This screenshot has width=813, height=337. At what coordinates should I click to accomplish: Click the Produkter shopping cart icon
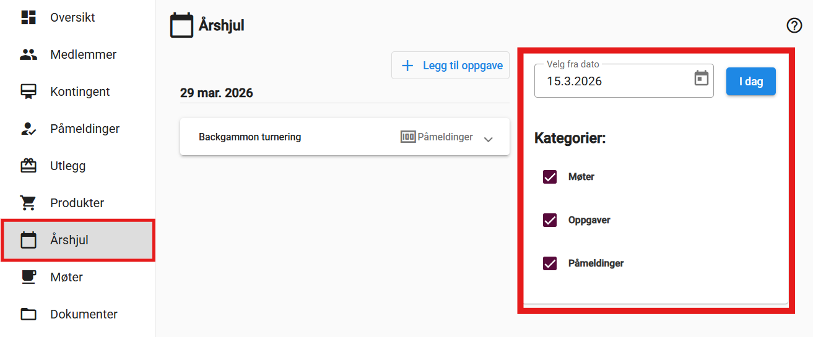pyautogui.click(x=28, y=203)
